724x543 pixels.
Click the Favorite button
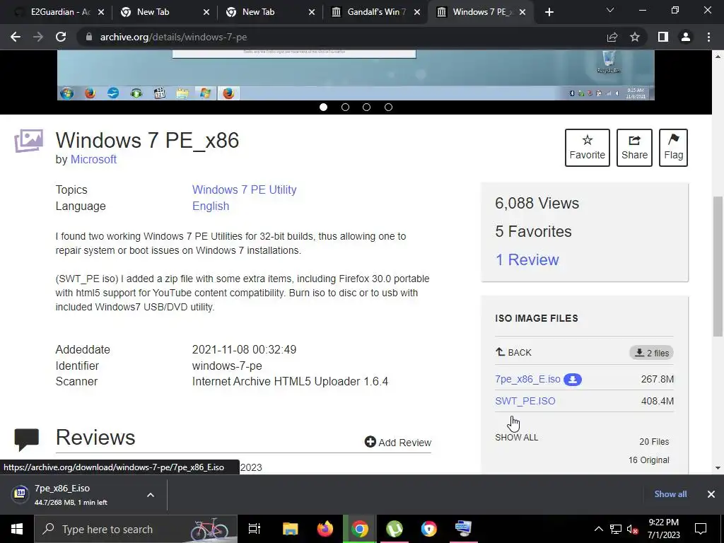(588, 147)
